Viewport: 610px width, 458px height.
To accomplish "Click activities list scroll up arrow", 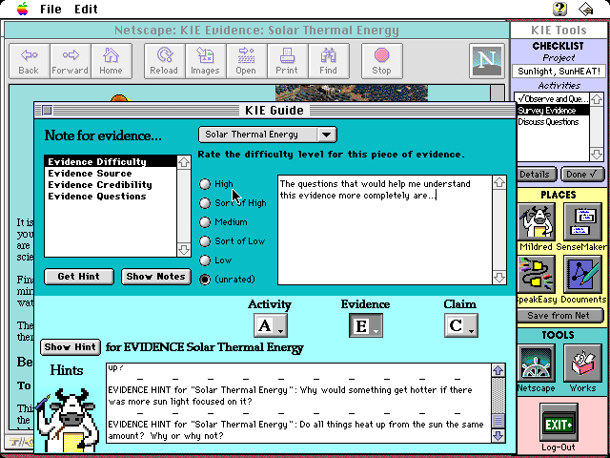I will pyautogui.click(x=597, y=99).
